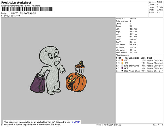Screen dimensions: 164x127
Task: Click the Stitches value '17872'
Action: (x=160, y=2)
